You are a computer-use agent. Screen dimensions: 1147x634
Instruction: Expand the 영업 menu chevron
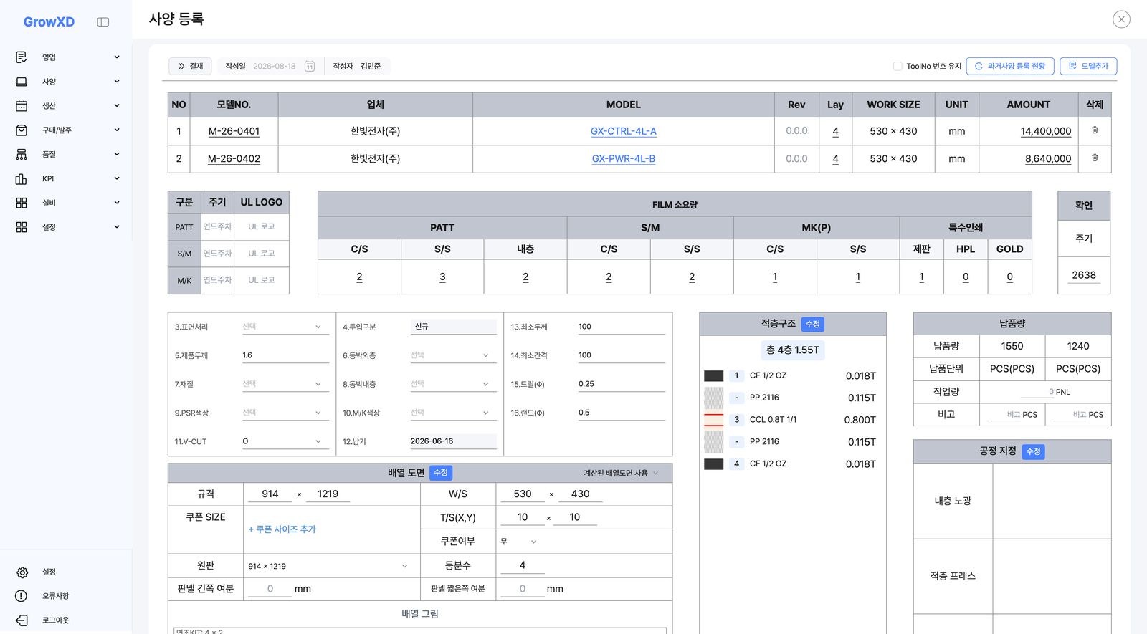(x=117, y=57)
